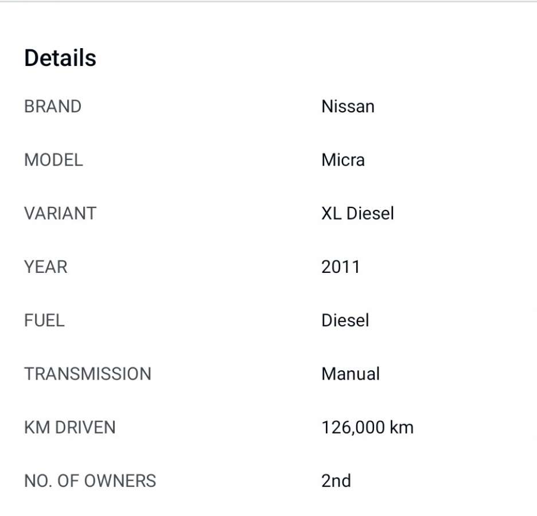Click the MODEL field label

53,160
